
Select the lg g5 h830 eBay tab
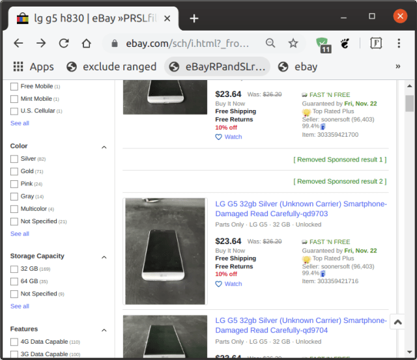click(x=93, y=18)
